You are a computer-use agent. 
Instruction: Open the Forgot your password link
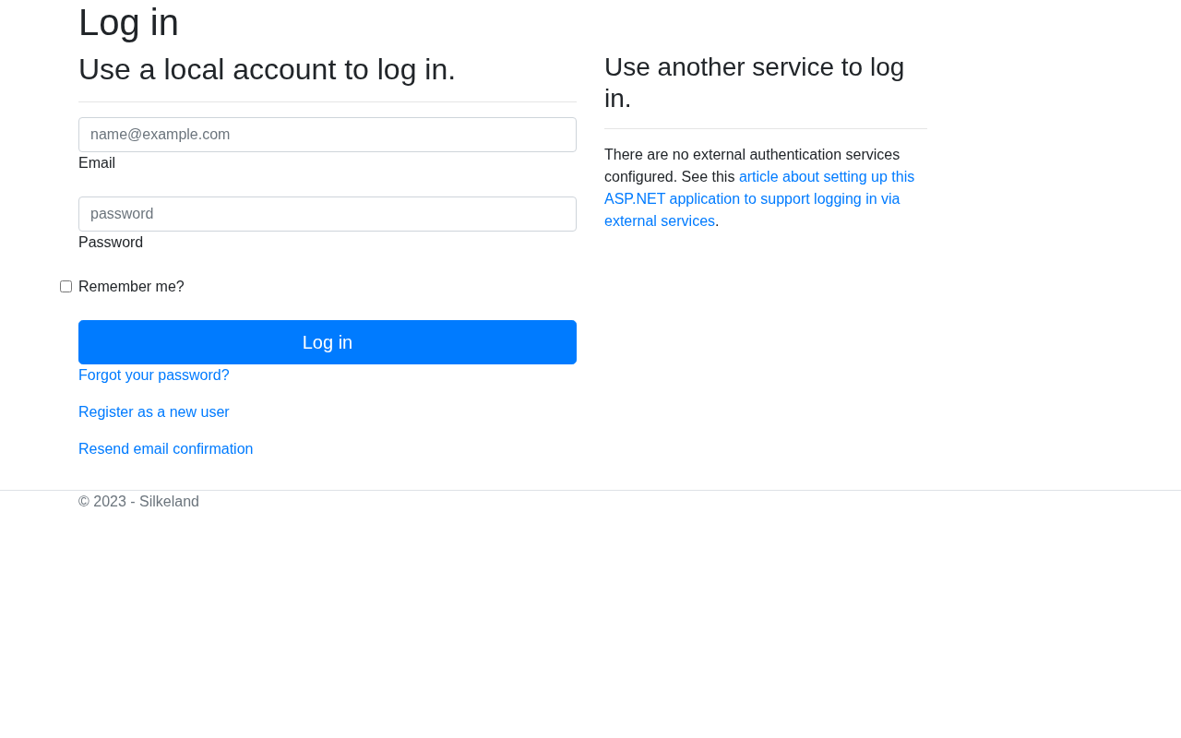click(x=154, y=375)
